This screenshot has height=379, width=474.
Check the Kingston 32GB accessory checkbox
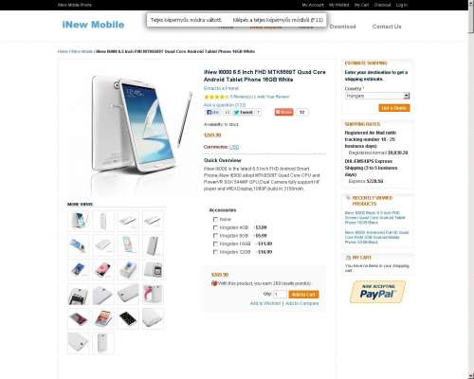pos(215,252)
